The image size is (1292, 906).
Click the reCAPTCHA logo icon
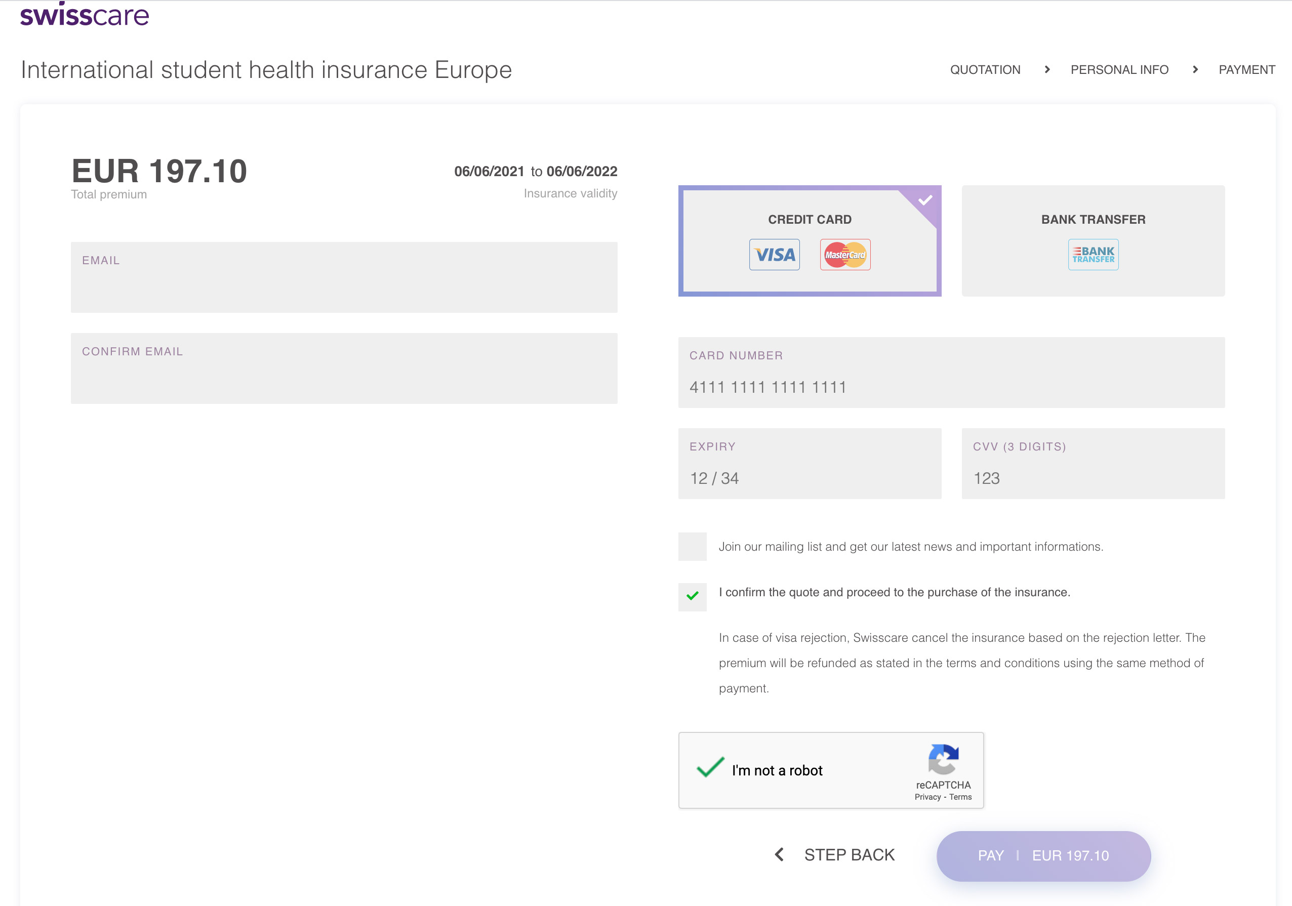pos(943,759)
